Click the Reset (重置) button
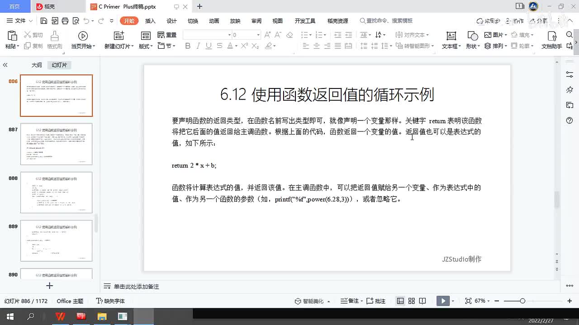 [167, 35]
